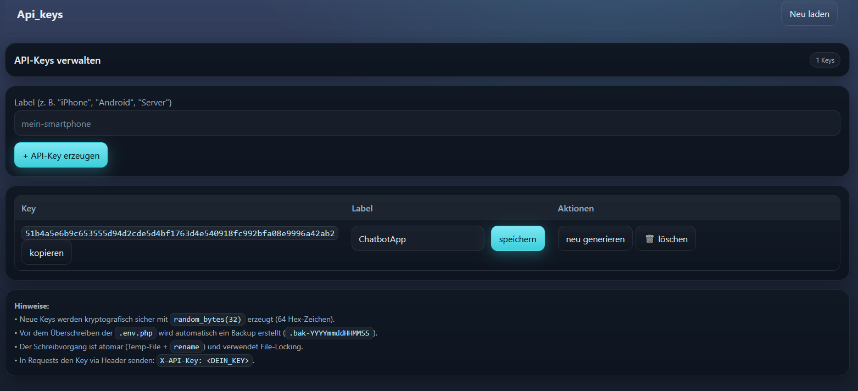The width and height of the screenshot is (858, 391).
Task: Click the X-API-Key: <DEIN_KEY> header snippet
Action: (204, 361)
